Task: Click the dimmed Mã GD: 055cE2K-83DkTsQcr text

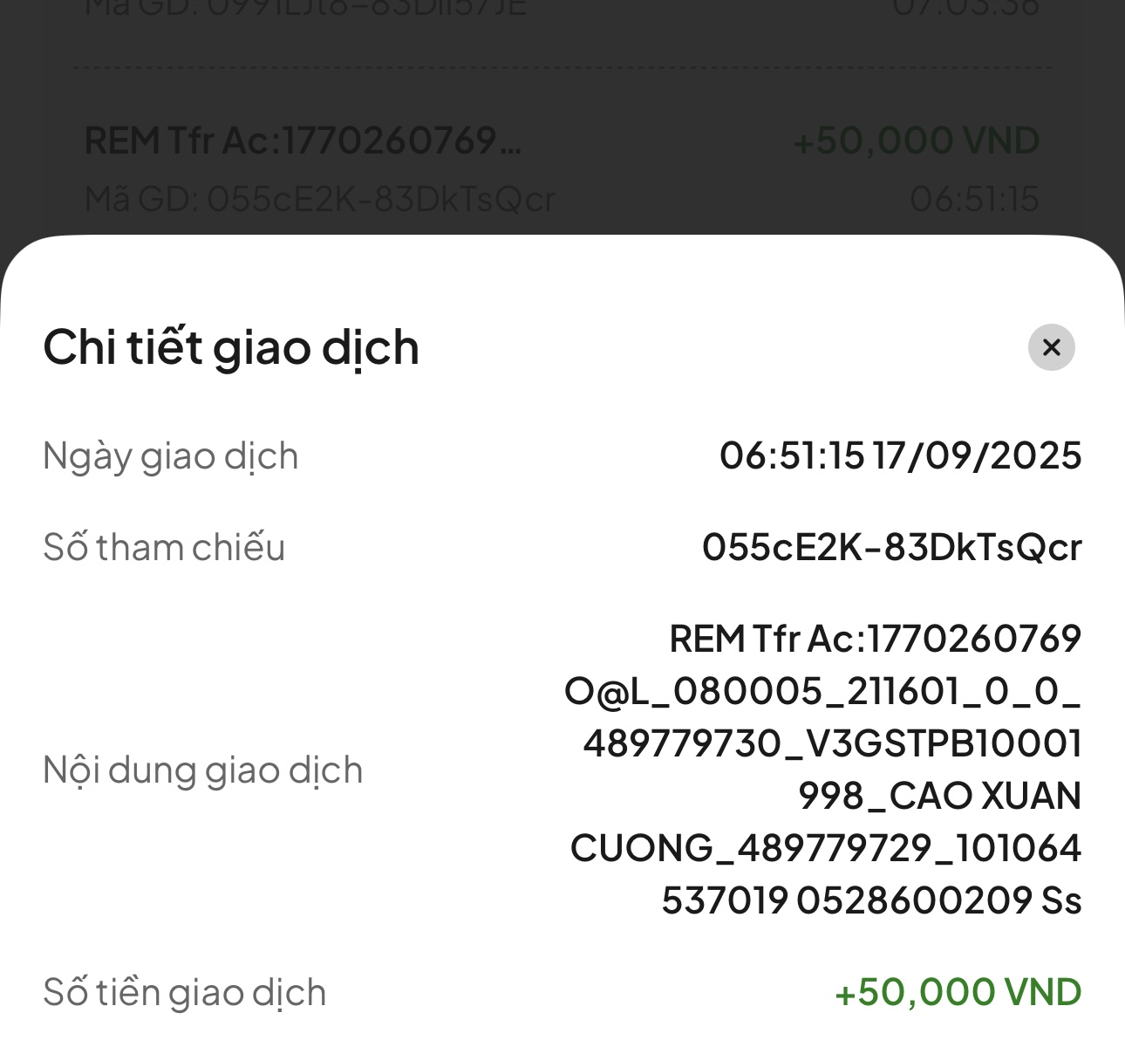Action: (319, 200)
